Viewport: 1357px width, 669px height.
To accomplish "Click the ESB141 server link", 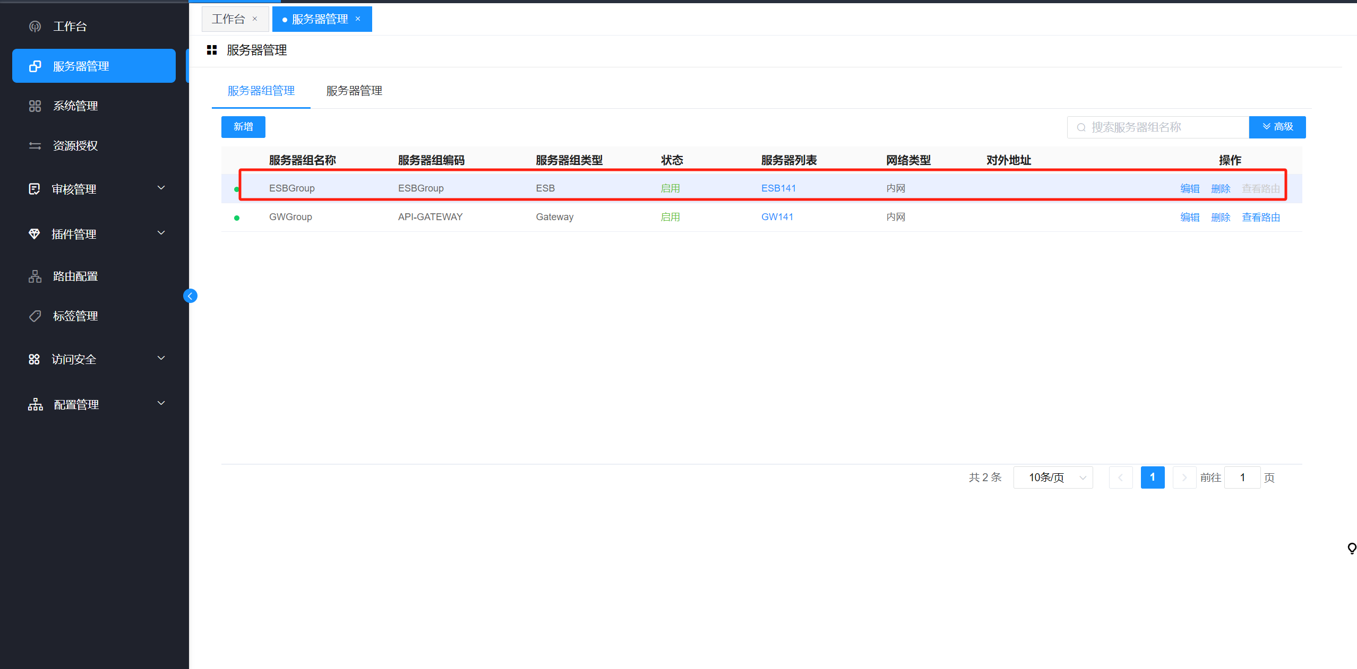I will click(x=778, y=188).
